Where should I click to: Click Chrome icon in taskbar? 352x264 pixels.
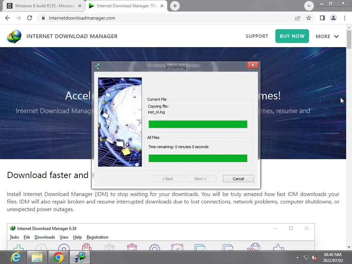58,257
